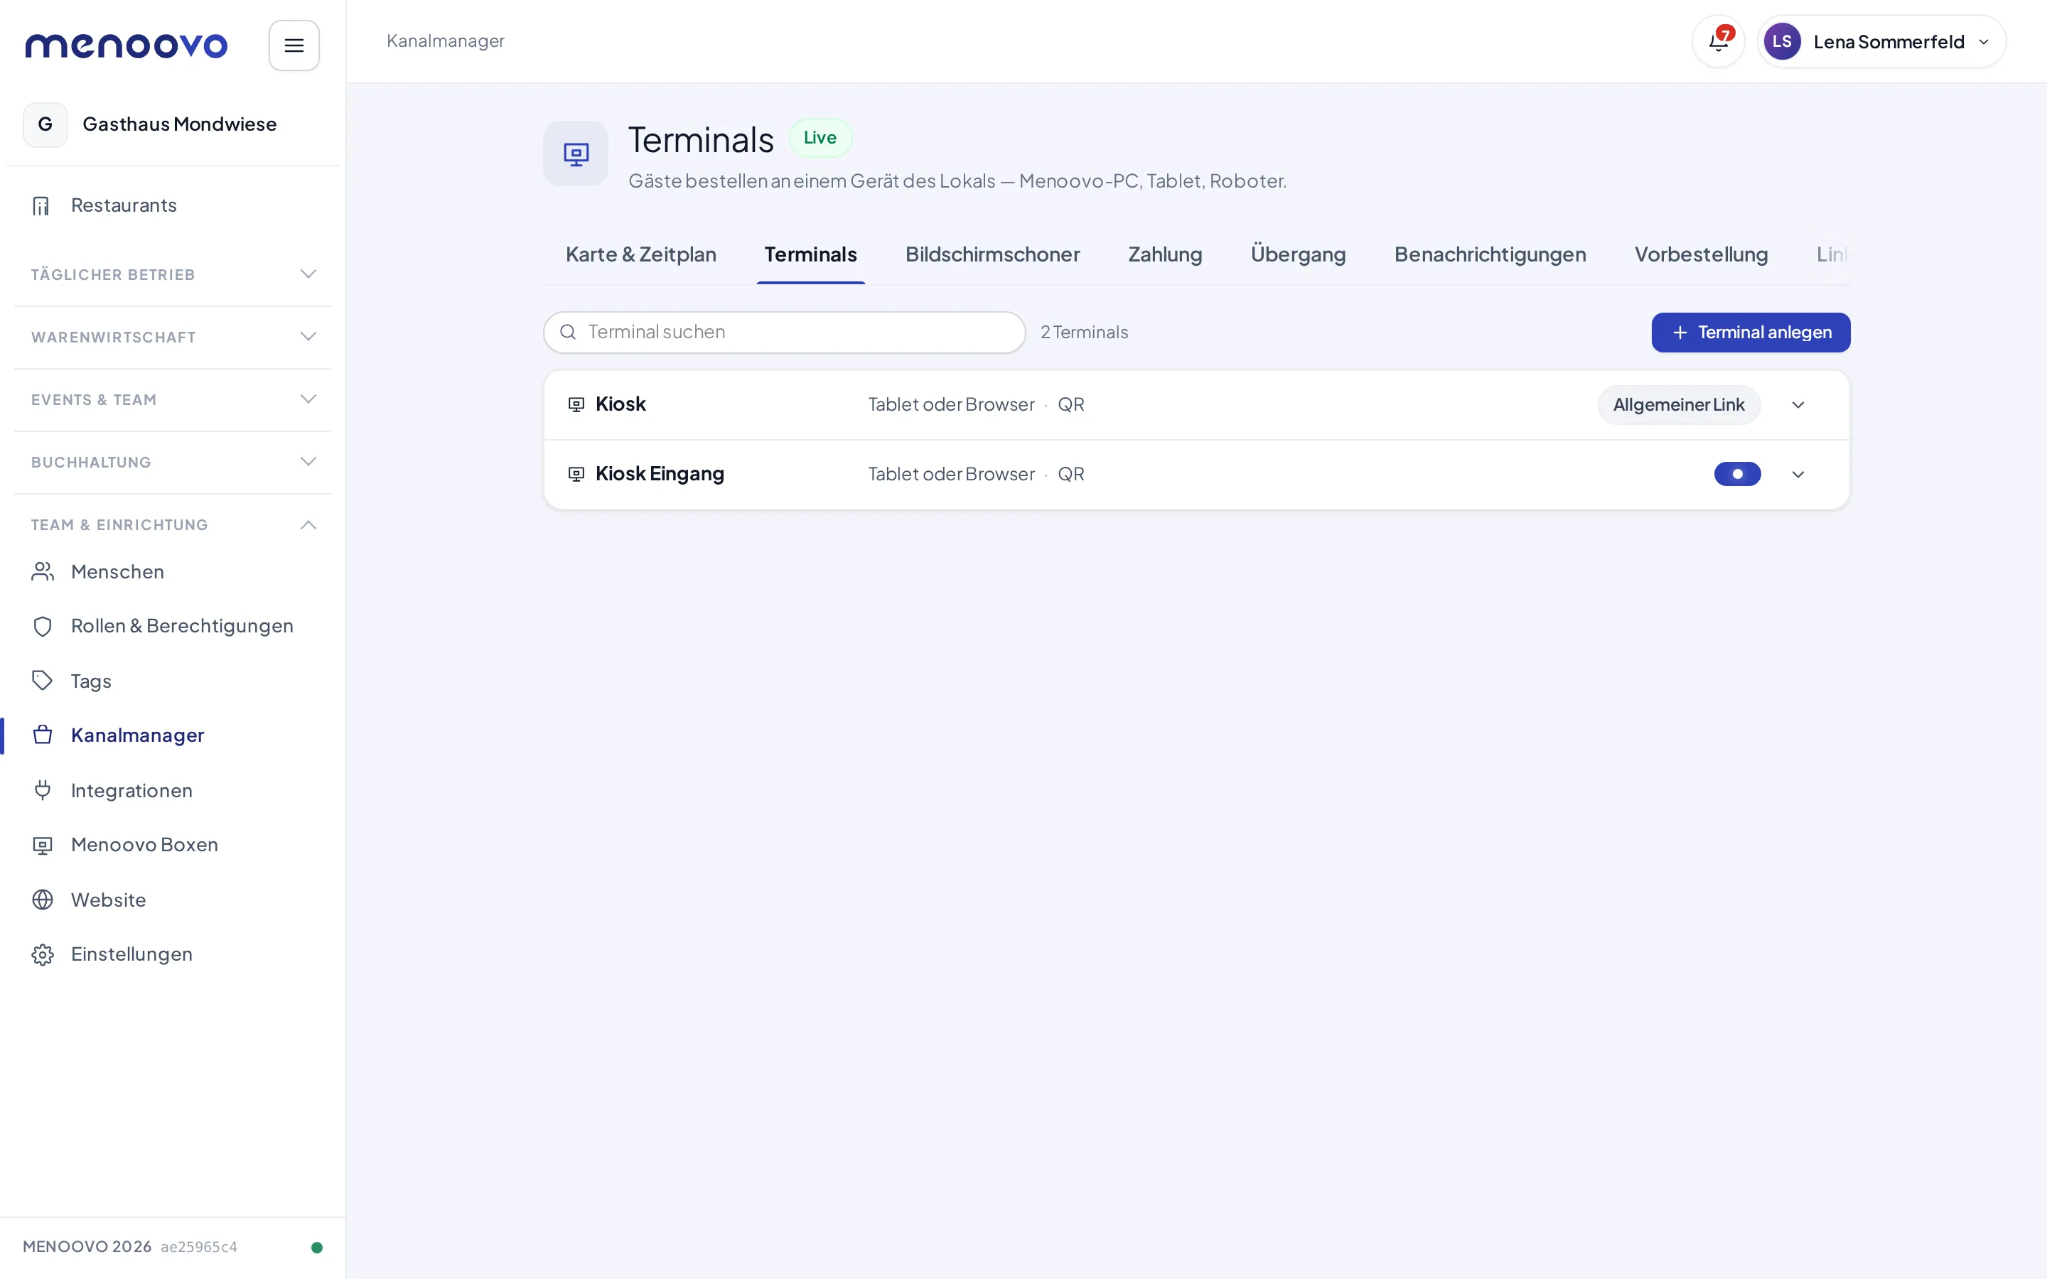This screenshot has height=1279, width=2047.
Task: Toggle sidebar with hamburger menu button
Action: [294, 45]
